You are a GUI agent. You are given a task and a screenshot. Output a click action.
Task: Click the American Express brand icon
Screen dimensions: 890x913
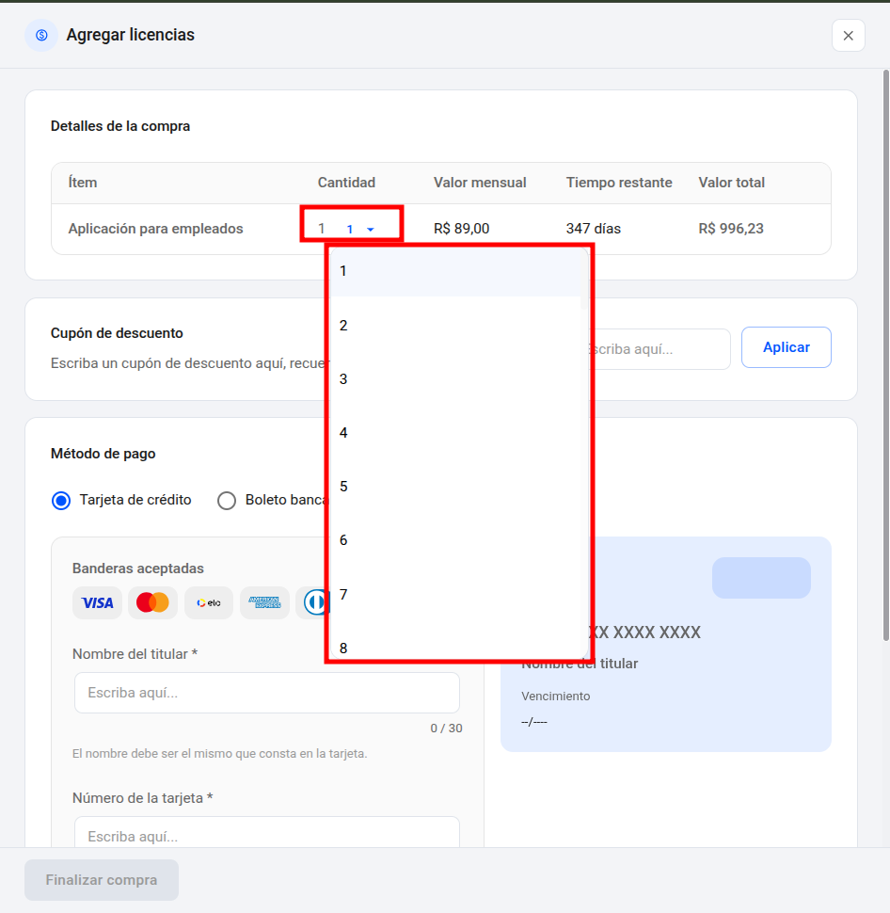pos(264,602)
